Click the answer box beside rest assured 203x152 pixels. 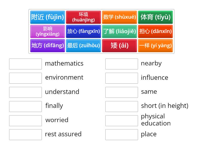(25, 135)
